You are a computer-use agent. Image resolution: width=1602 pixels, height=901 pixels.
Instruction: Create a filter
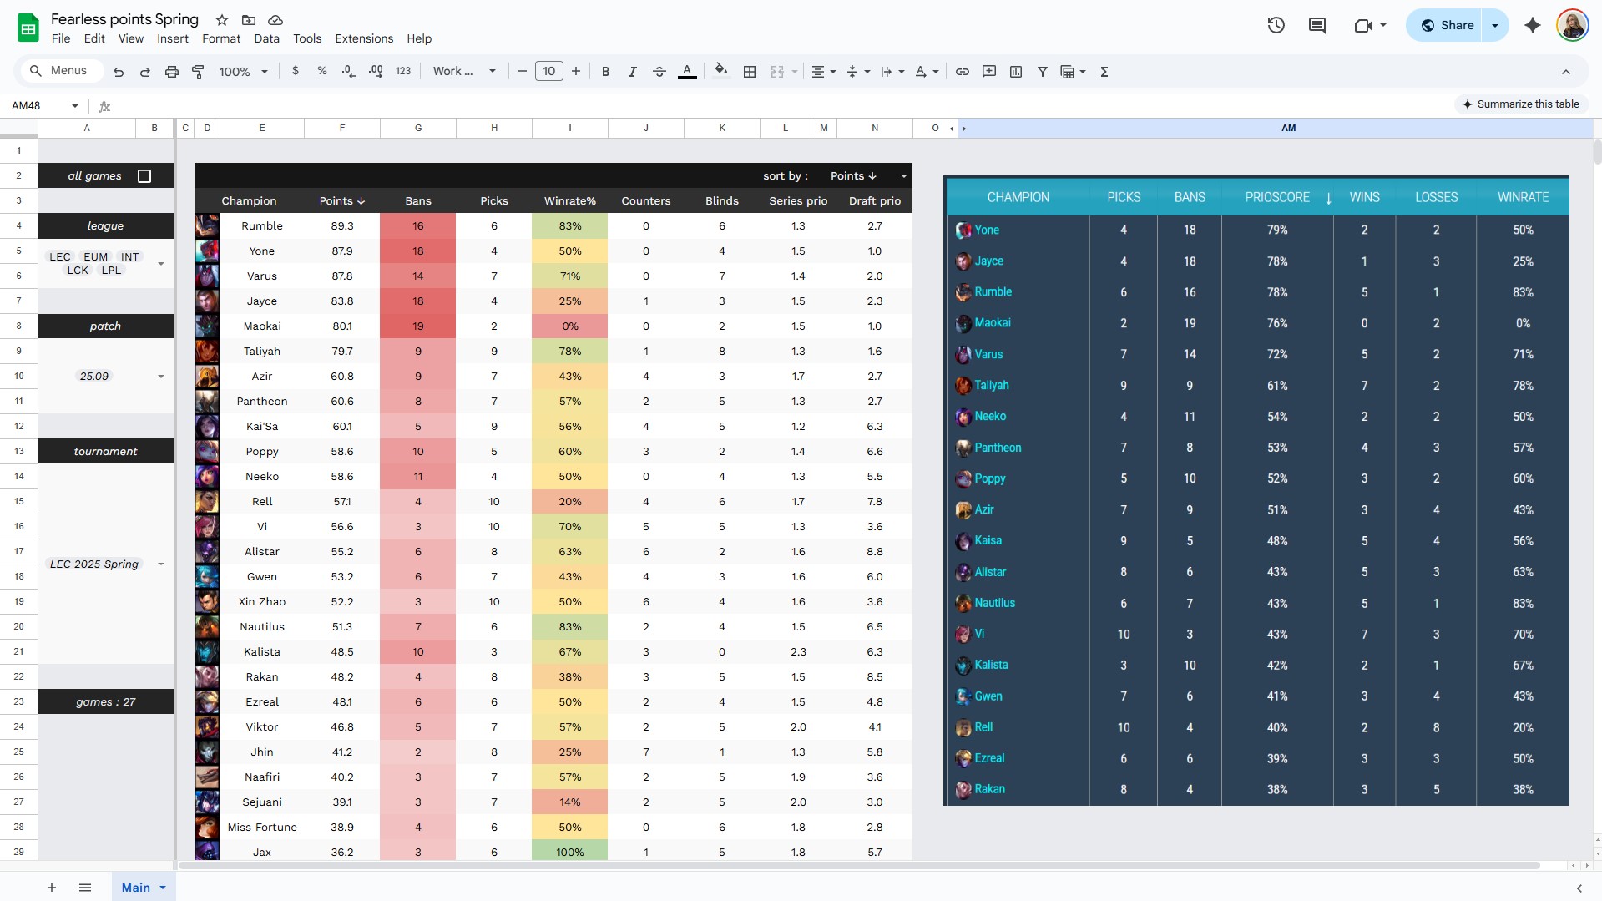click(x=1043, y=72)
